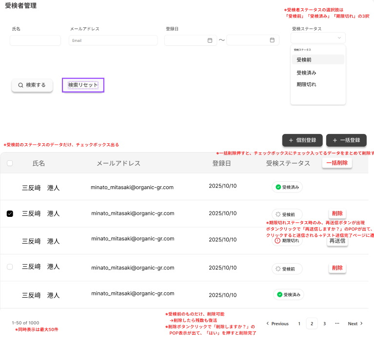
Task: Click the plus icon on 個別登録 button
Action: (291, 140)
